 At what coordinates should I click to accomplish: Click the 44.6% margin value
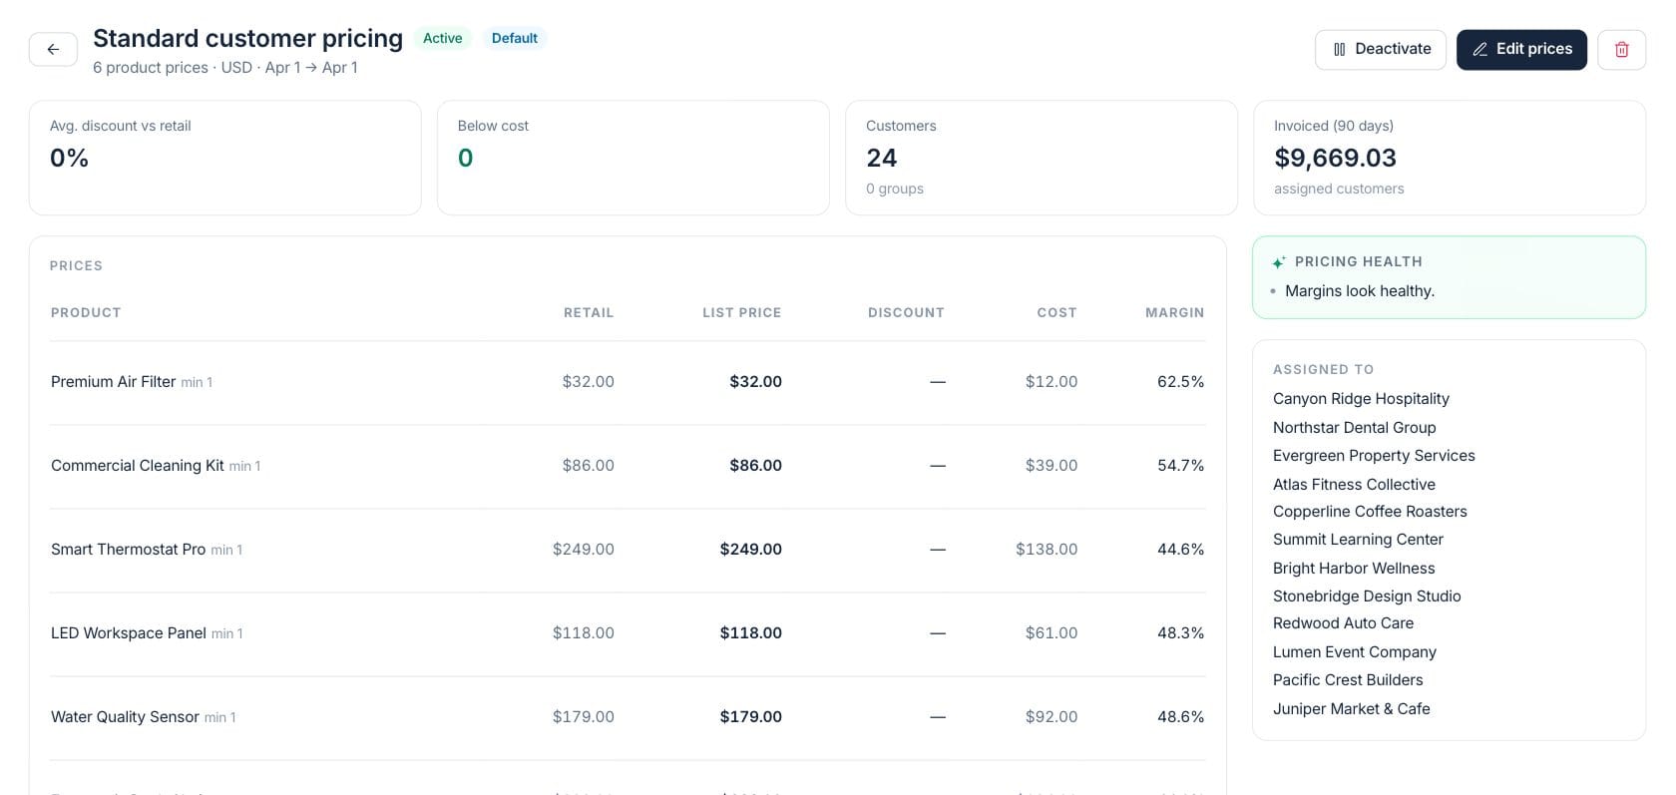coord(1180,550)
